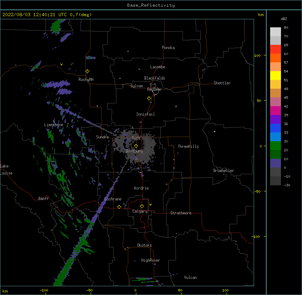Screen dimensions: 302x295
Task: Click the Banff town label
Action: click(43, 199)
